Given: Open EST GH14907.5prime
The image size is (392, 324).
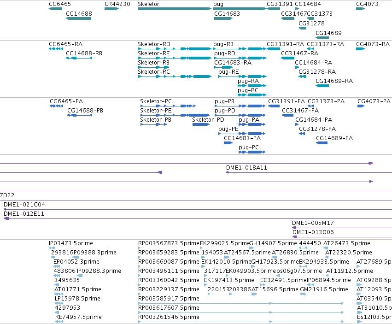Looking at the screenshot, I should [x=273, y=243].
